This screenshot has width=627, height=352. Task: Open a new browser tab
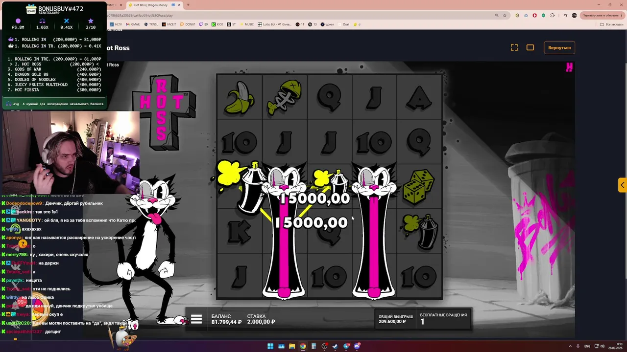point(188,5)
